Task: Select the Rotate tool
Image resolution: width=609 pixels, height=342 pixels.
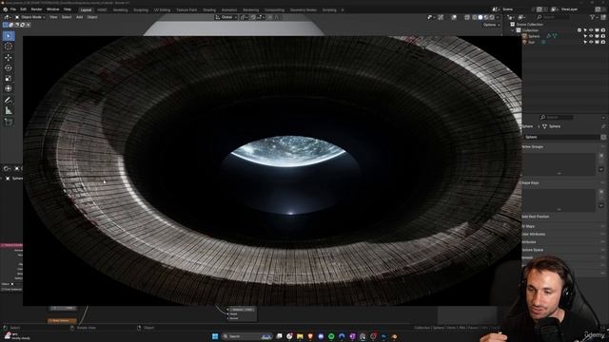Action: tap(9, 67)
